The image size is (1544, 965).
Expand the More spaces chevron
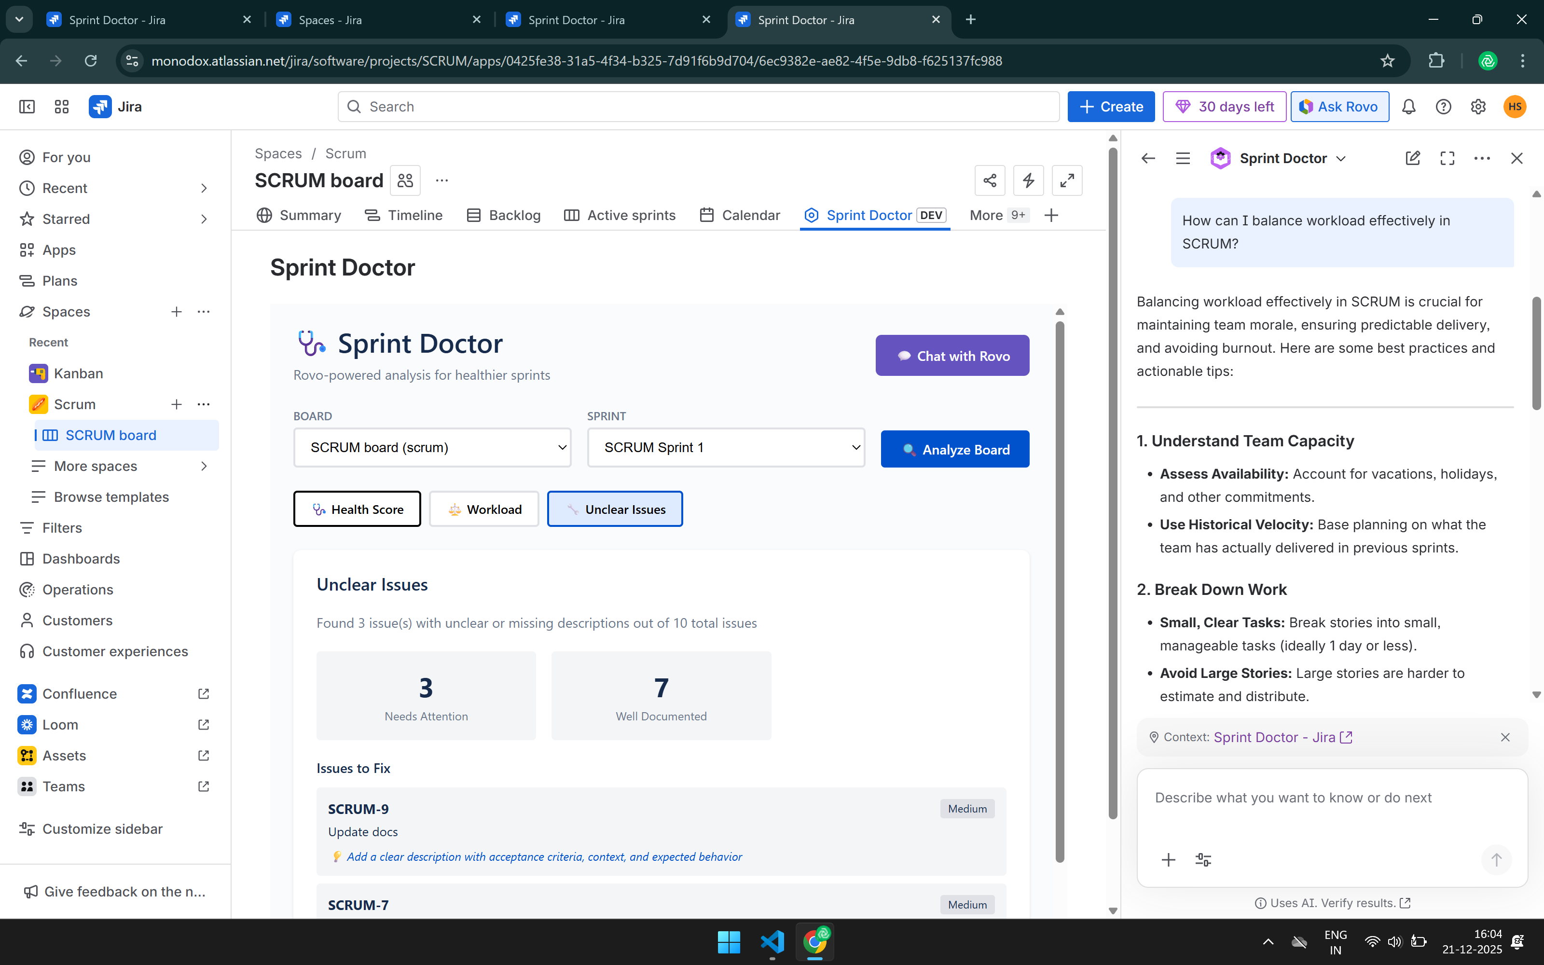[x=204, y=466]
